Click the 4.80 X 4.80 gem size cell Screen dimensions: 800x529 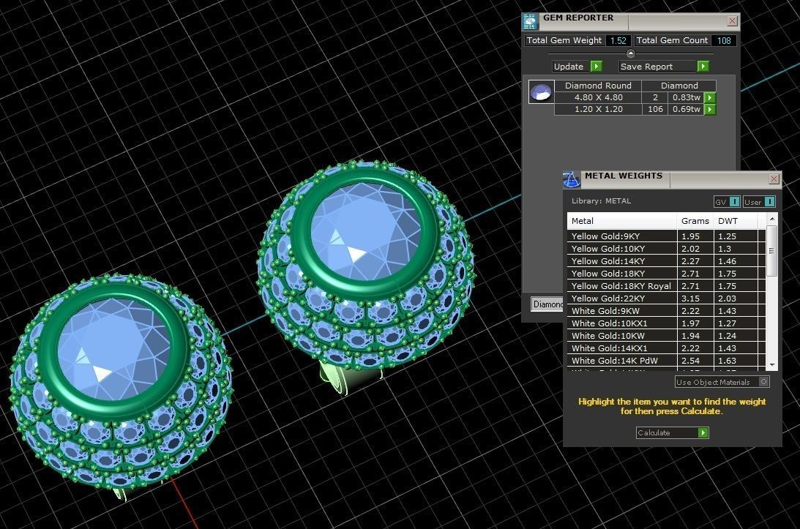click(x=598, y=97)
